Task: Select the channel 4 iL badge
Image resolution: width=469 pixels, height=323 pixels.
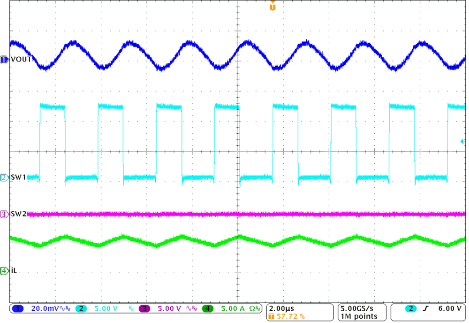Action: click(4, 271)
